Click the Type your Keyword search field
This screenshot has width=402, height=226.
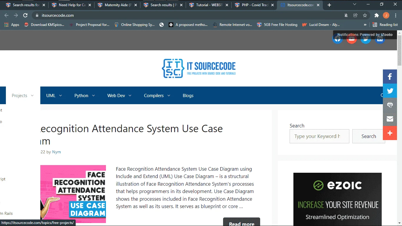pos(319,136)
